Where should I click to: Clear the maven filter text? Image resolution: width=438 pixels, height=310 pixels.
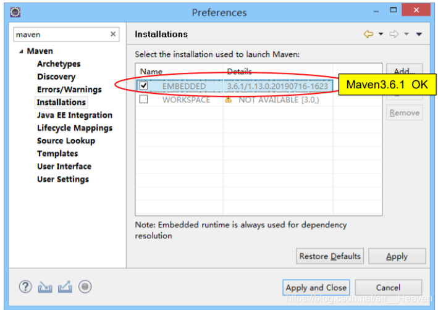113,34
